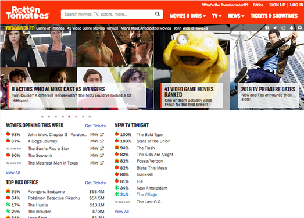Open The Sun Is Also a Star
304x218 pixels.
click(x=48, y=149)
